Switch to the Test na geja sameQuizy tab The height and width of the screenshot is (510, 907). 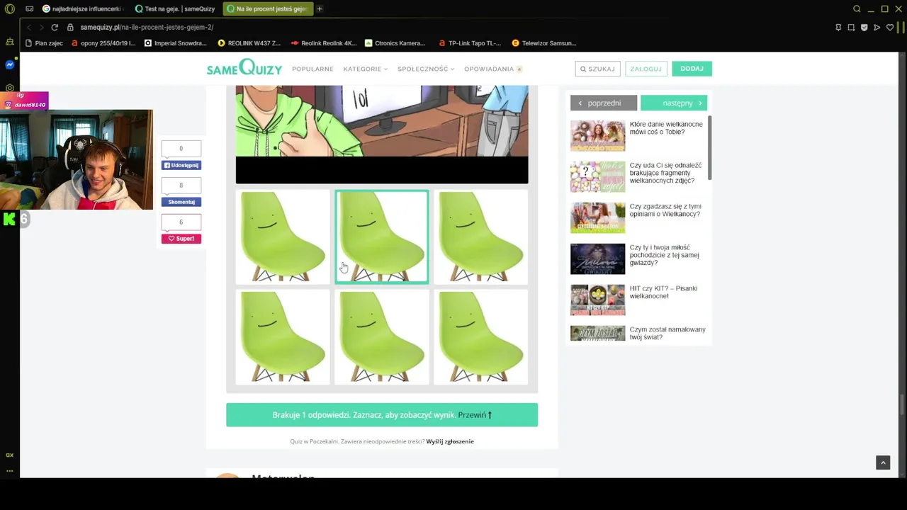click(175, 9)
